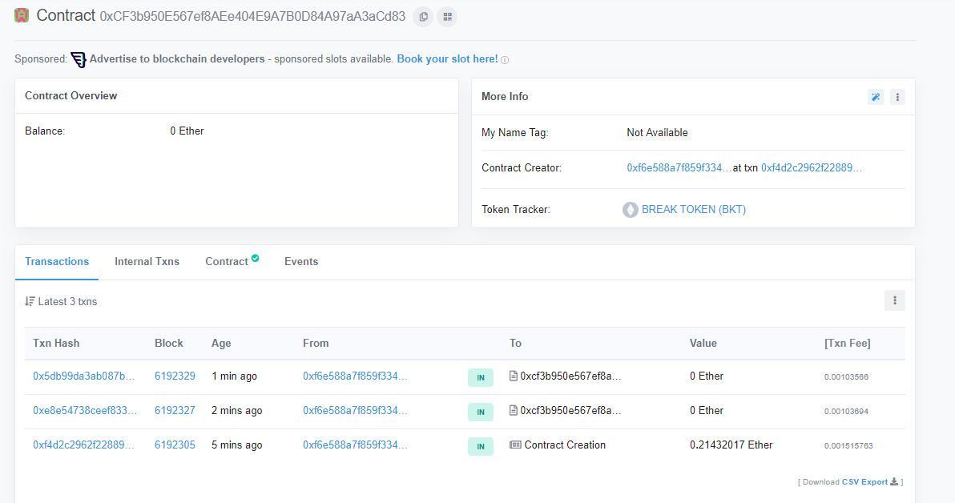Click the Contract Creation label

[x=565, y=445]
